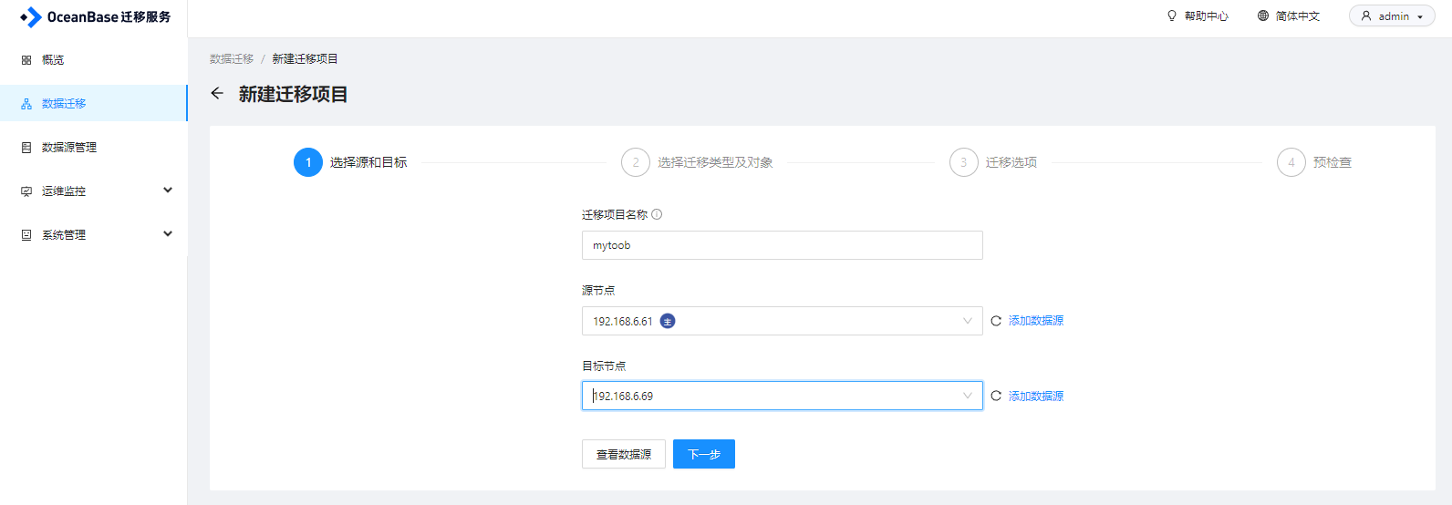Click the 帮助中心 lightbulb icon
The height and width of the screenshot is (505, 1452).
[1172, 15]
